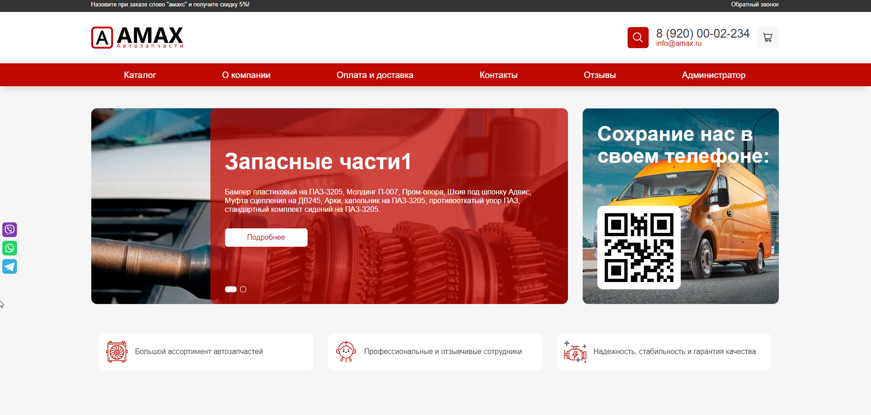
Task: Click the radiator fan assortment icon
Action: point(117,352)
